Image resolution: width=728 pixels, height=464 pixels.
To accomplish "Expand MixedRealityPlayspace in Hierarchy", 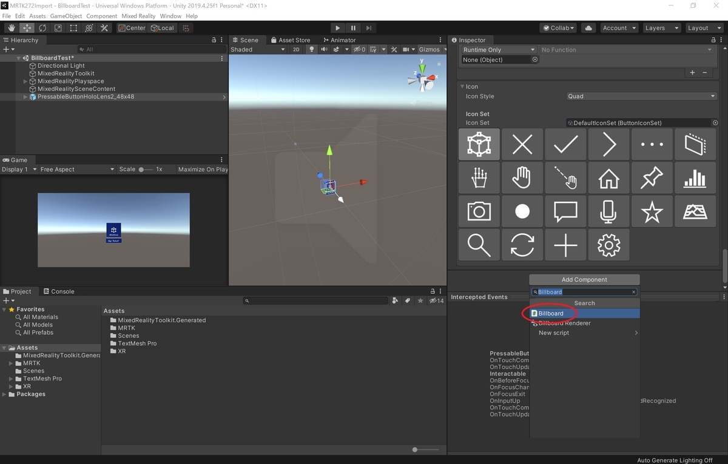I will point(25,81).
